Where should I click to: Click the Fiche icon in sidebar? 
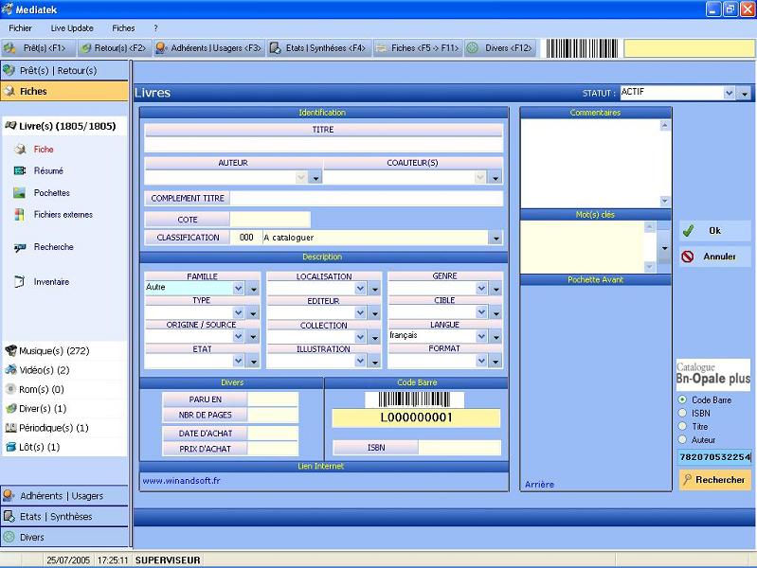(20, 150)
